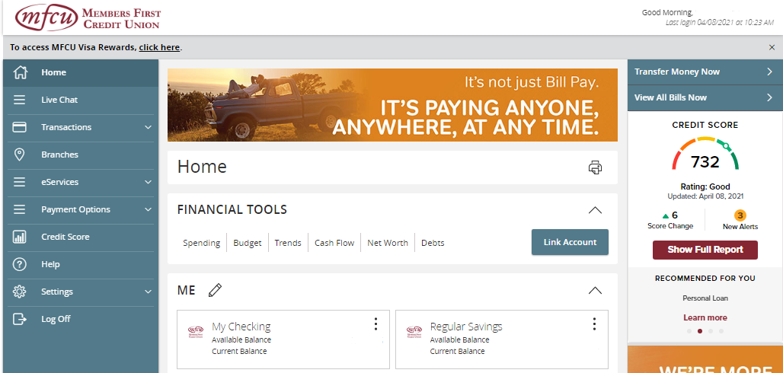Viewport: 783px width, 373px height.
Task: Open the My Checking account card
Action: tap(283, 339)
